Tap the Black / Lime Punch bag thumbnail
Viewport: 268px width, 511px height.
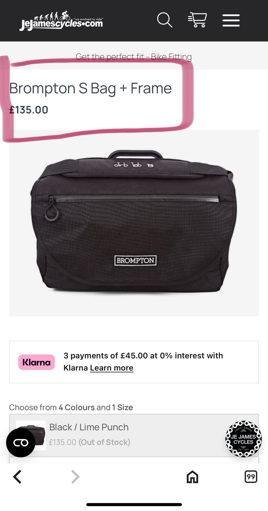(31, 435)
